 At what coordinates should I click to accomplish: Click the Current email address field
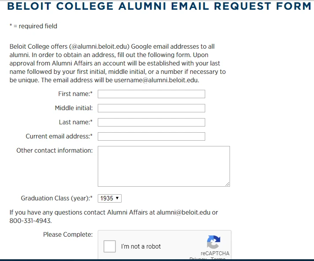(151, 136)
